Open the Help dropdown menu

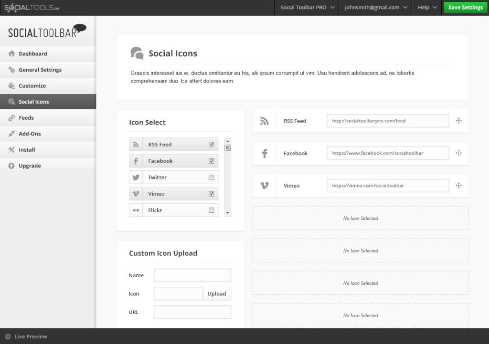(x=427, y=8)
